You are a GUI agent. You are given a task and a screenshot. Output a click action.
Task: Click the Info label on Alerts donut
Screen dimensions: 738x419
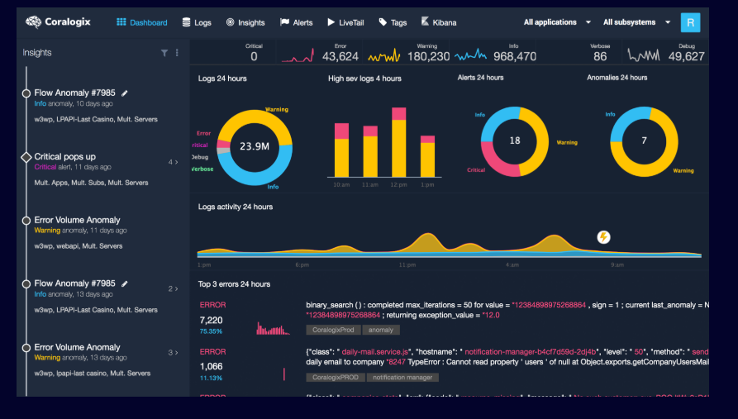[479, 115]
